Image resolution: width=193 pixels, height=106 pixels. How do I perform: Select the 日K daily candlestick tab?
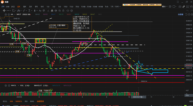point(19,7)
